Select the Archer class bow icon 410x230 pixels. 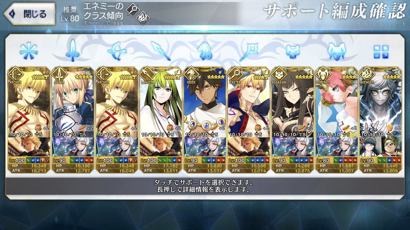click(116, 51)
